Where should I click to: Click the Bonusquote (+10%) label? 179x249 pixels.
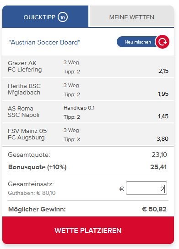point(37,167)
